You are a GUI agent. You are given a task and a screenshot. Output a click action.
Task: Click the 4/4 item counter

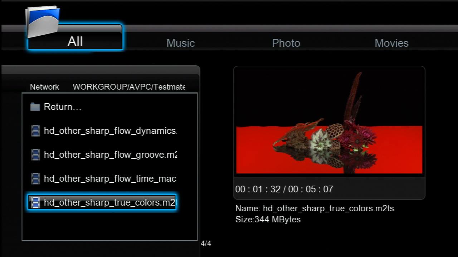206,244
